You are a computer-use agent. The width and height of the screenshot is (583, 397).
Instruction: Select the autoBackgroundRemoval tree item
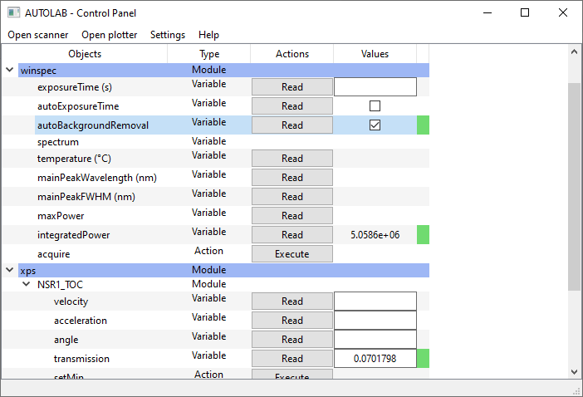click(x=93, y=125)
